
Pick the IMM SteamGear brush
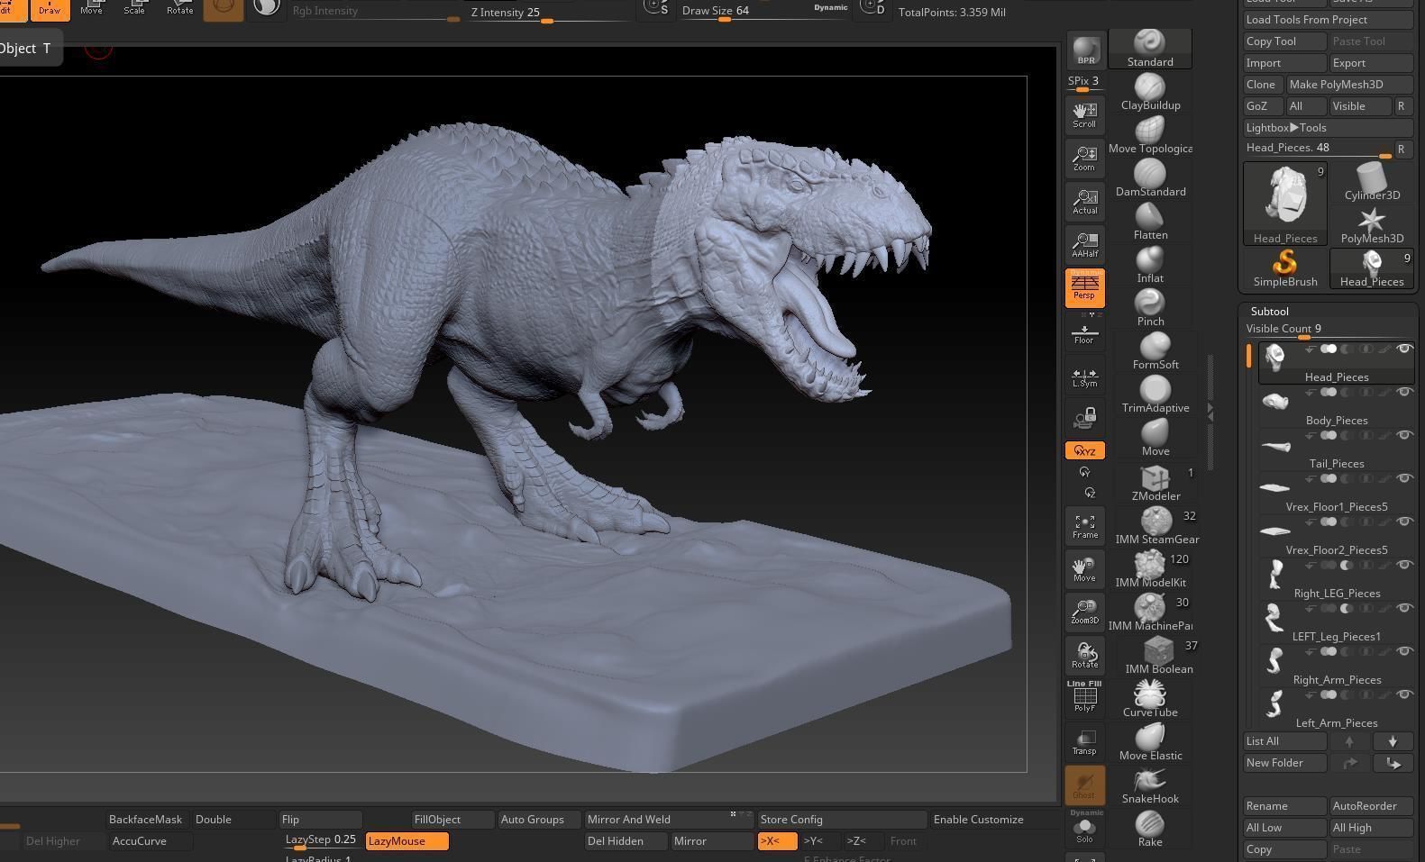click(1156, 526)
